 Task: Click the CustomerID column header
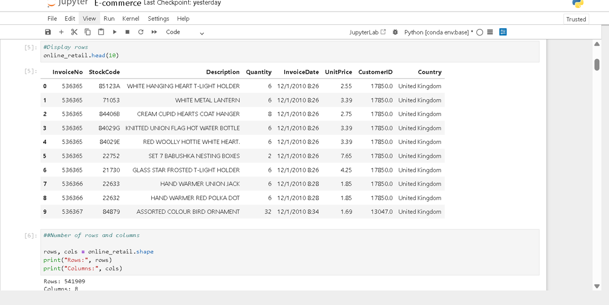[x=376, y=72]
